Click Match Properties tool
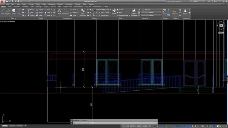This screenshot has width=228, height=128. (x=134, y=12)
